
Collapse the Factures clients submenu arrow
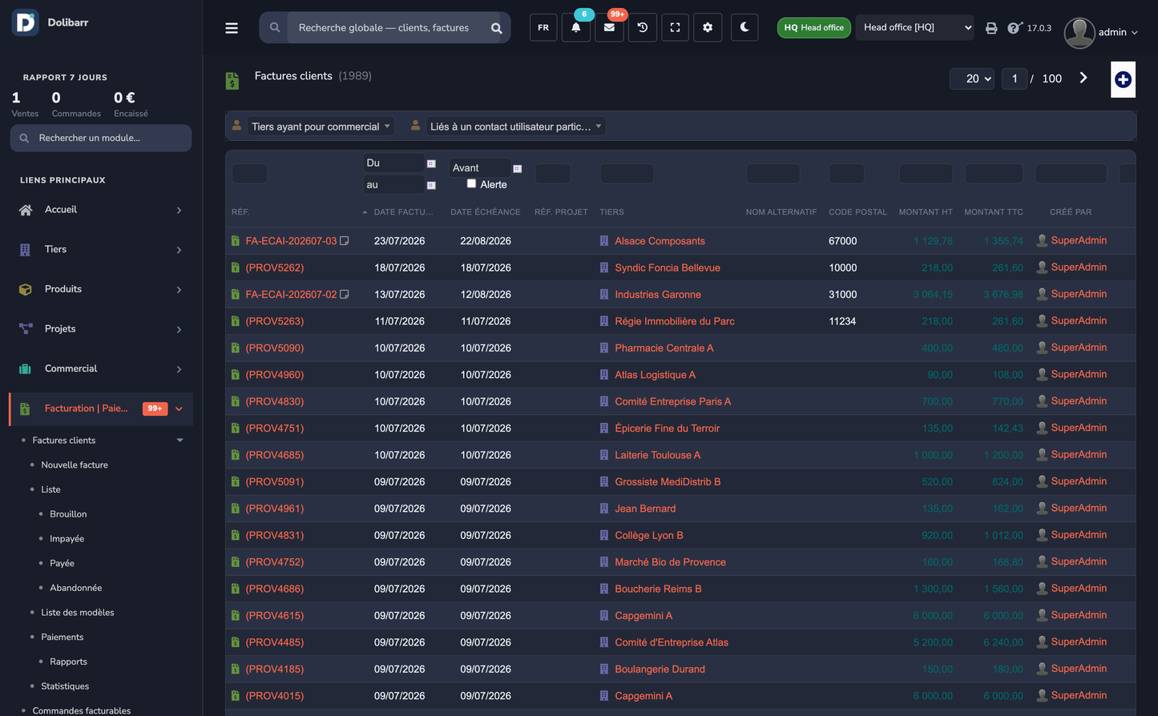click(x=180, y=440)
